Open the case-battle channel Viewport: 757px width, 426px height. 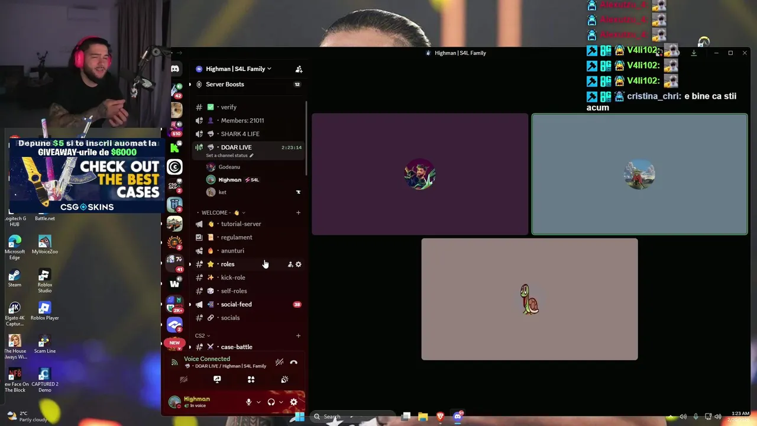pyautogui.click(x=248, y=347)
